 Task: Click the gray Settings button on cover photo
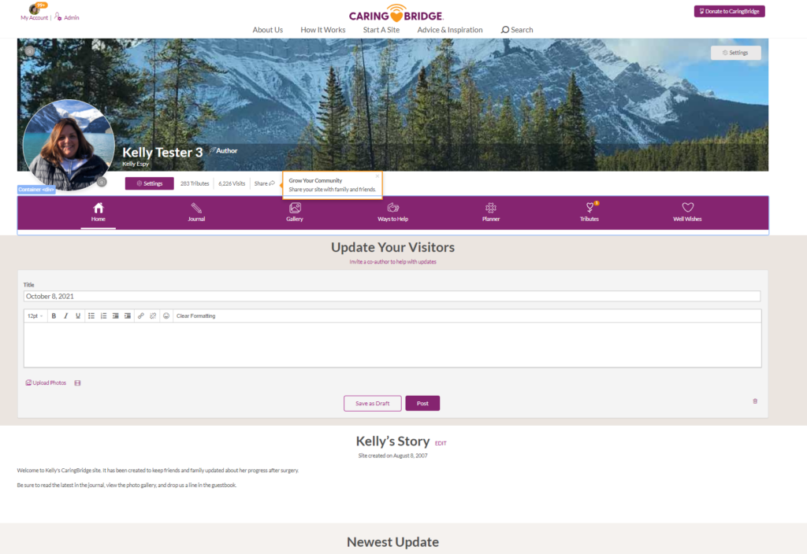(735, 53)
